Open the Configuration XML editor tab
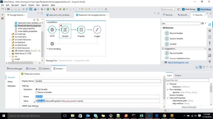The width and height of the screenshot is (213, 119). [x=81, y=60]
